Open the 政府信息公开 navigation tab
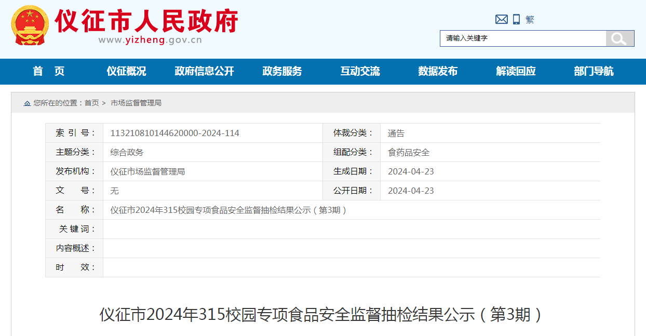The width and height of the screenshot is (646, 336). pyautogui.click(x=204, y=71)
